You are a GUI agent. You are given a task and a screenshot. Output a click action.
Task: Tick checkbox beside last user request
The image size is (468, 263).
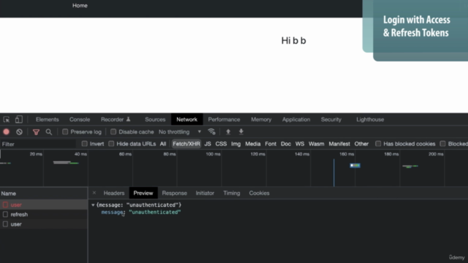click(5, 224)
